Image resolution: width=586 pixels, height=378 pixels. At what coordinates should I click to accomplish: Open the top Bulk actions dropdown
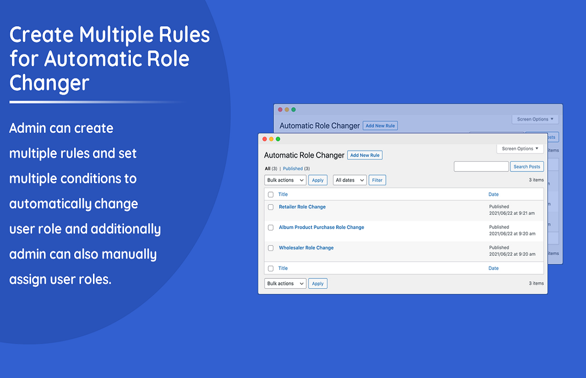click(x=285, y=180)
